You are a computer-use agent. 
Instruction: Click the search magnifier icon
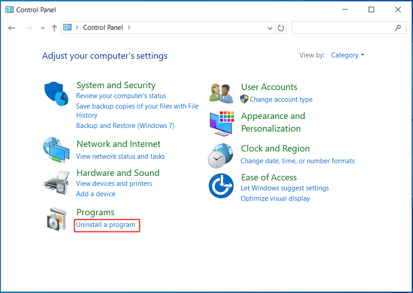[398, 28]
